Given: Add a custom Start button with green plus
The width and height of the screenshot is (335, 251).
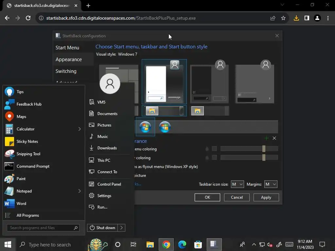Looking at the screenshot, I should coord(266,138).
